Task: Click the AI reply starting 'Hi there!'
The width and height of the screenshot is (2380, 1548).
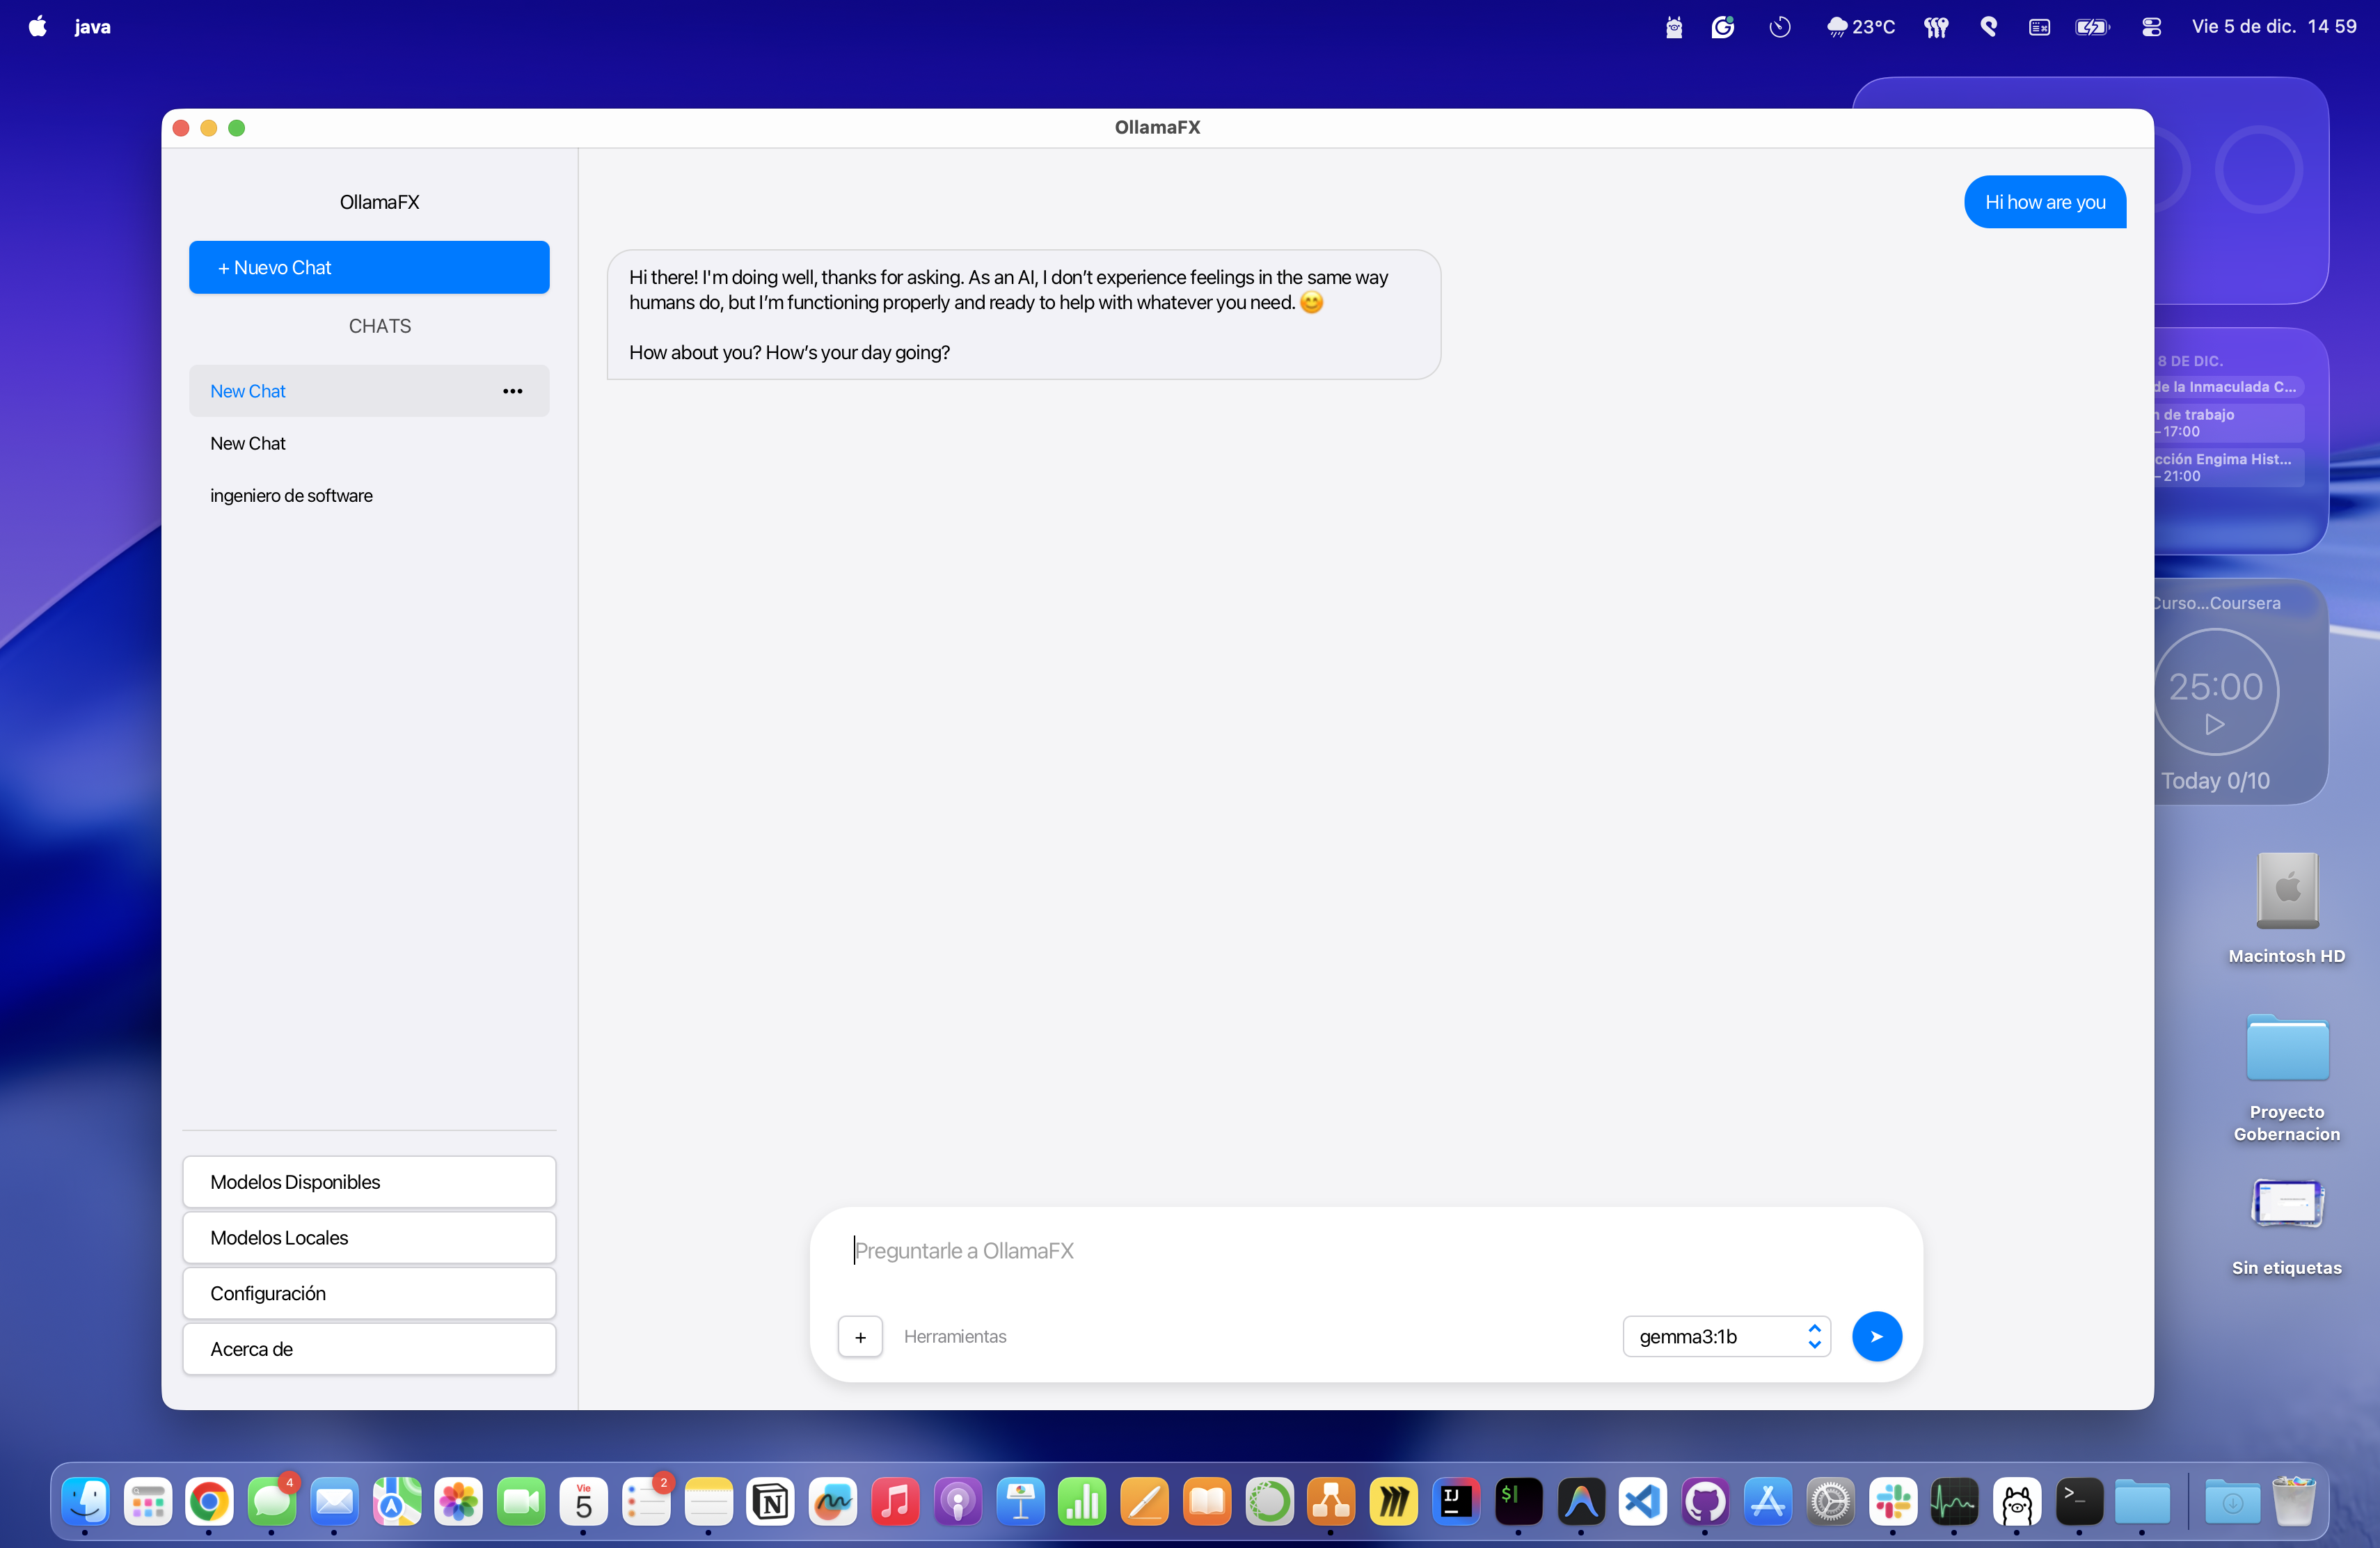Action: [x=1024, y=315]
